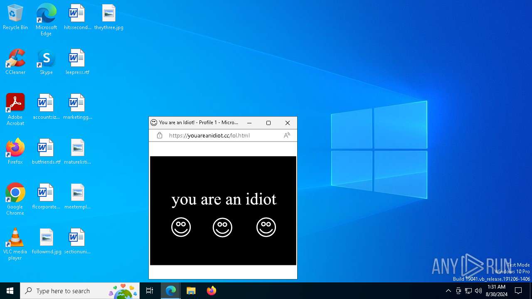532x299 pixels.
Task: Close the You are an Idiot window
Action: click(x=288, y=123)
